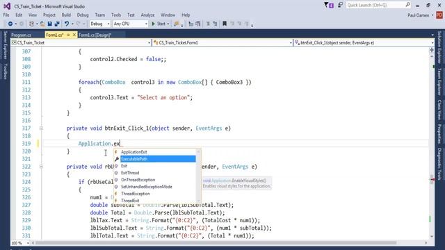Collapse the btnExit_Click_1 method outline
Screen dimensions: 445x250
[x=41, y=128]
